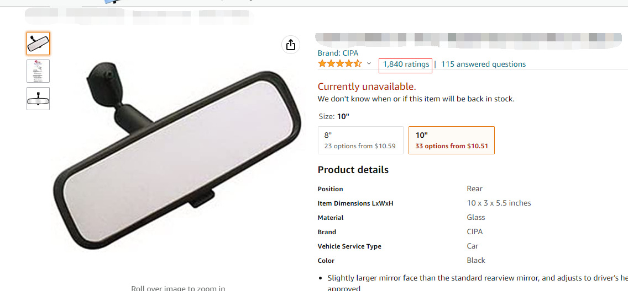Open the 1,840 ratings link

406,64
